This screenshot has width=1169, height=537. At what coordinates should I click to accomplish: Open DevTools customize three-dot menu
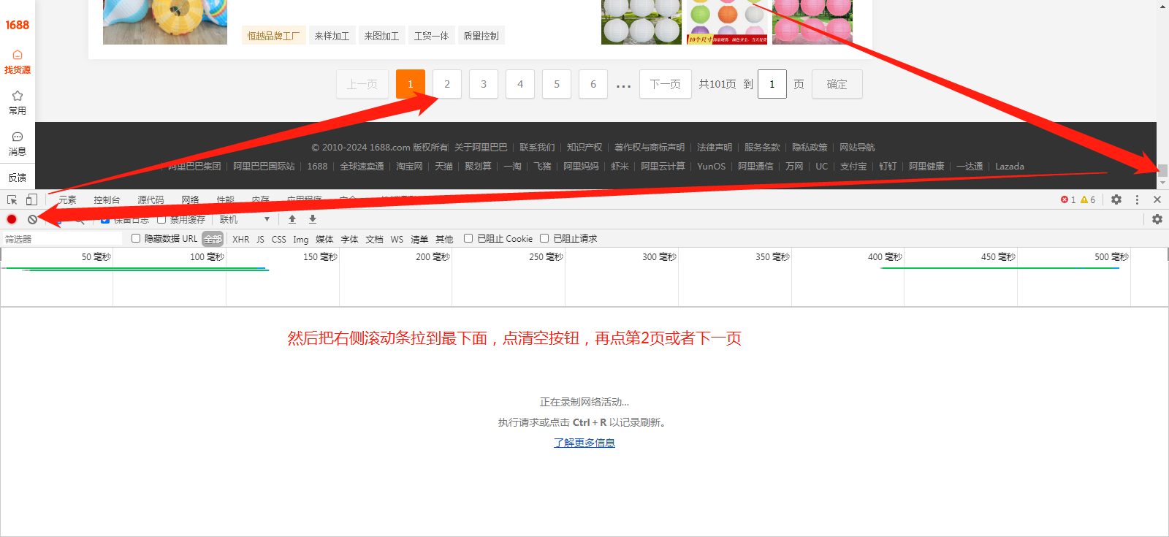click(x=1137, y=199)
